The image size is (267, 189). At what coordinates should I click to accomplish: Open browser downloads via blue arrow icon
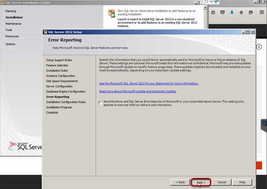click(x=232, y=12)
